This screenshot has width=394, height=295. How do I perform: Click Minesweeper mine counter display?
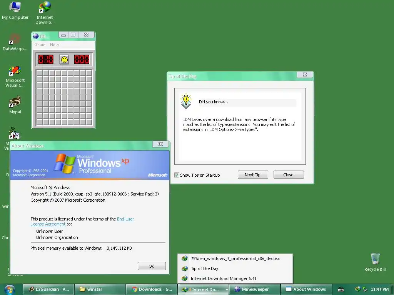click(46, 60)
